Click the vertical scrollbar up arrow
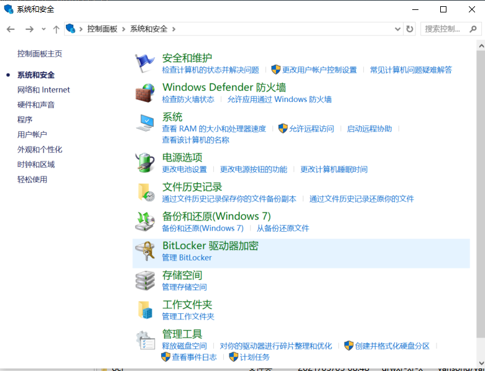 481,46
